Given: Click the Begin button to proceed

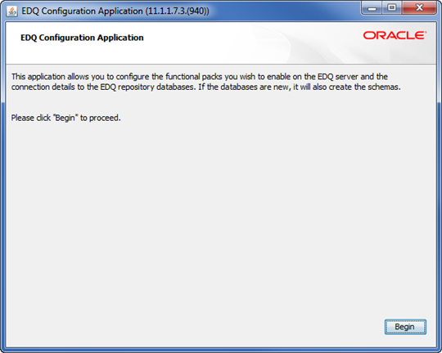Looking at the screenshot, I should click(405, 327).
